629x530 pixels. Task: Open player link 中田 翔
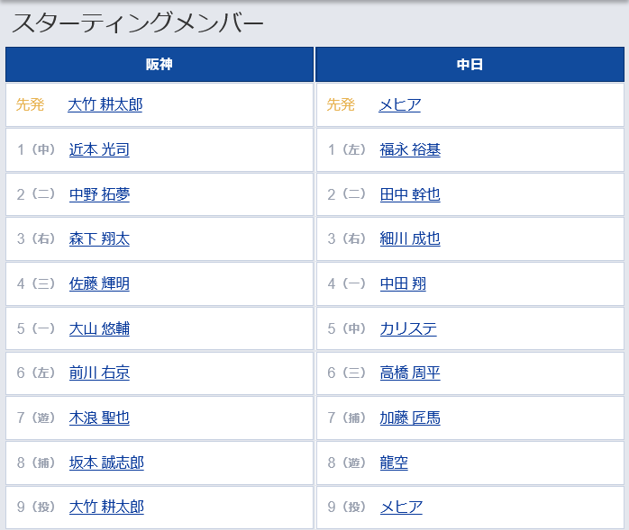(x=403, y=283)
